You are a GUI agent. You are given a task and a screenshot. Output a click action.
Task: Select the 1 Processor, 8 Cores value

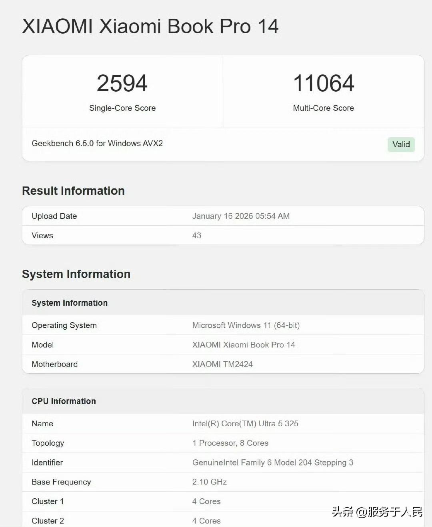[x=230, y=443]
